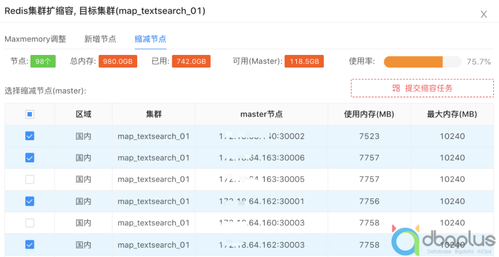
Task: Click the 75.7% usage percentage text
Action: coord(479,62)
